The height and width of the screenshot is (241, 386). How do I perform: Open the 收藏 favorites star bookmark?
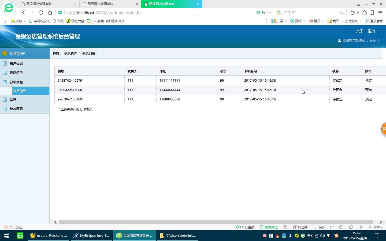[18, 21]
